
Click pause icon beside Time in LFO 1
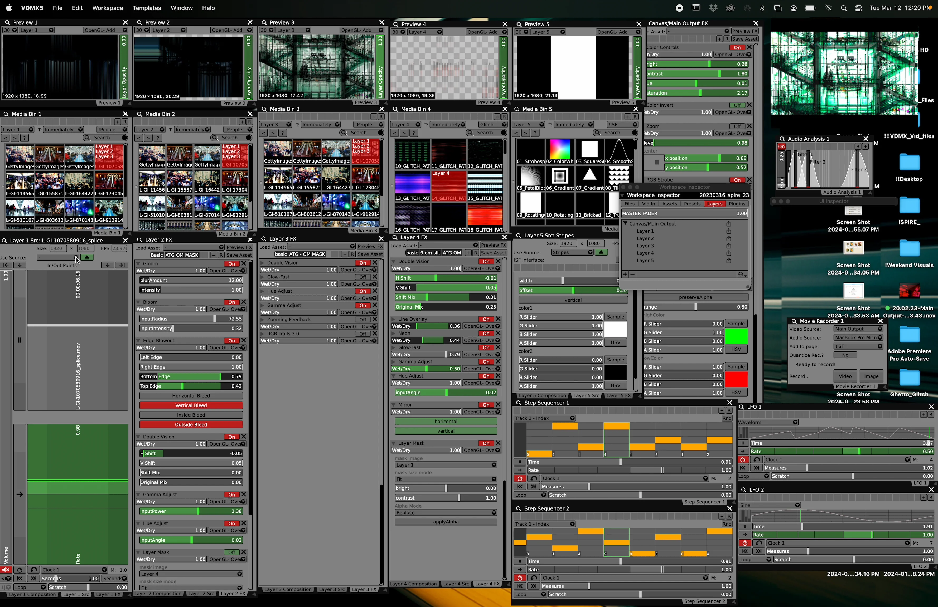click(743, 443)
